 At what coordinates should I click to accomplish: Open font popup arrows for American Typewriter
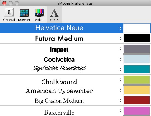coord(120,90)
